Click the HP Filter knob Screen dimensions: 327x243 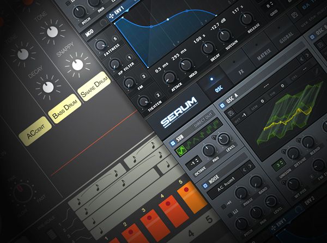coord(114,64)
